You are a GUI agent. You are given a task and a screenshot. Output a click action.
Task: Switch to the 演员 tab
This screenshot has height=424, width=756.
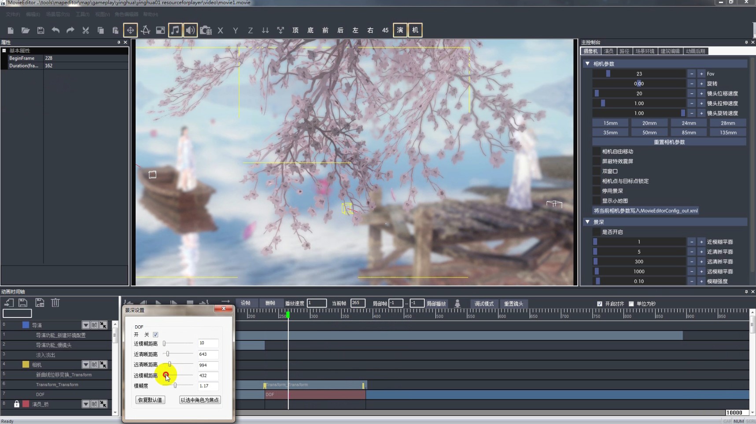(608, 52)
